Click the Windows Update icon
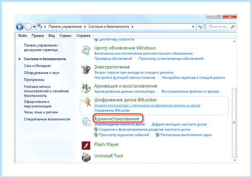 (86, 50)
